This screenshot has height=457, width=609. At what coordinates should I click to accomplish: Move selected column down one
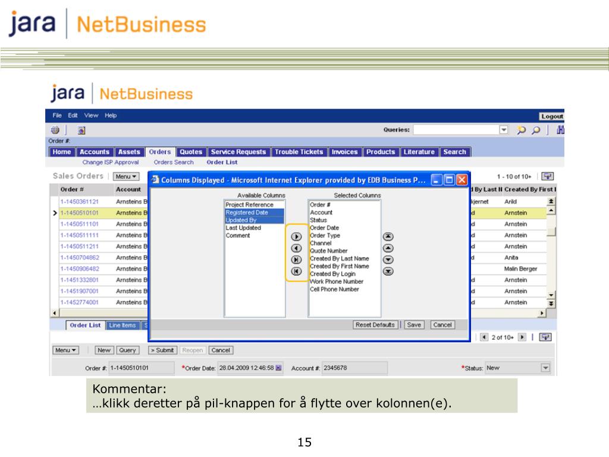click(x=388, y=259)
